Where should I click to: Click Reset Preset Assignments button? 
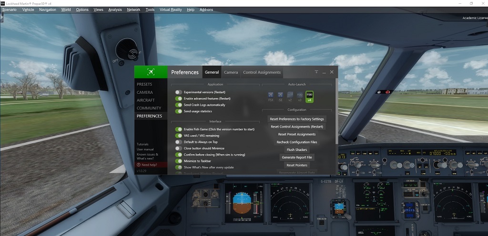tap(297, 135)
